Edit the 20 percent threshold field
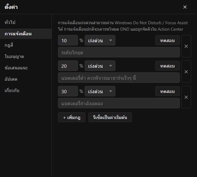The width and height of the screenshot is (197, 177). click(x=68, y=66)
